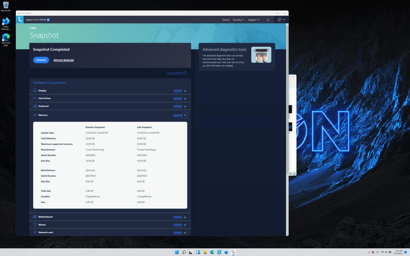Expand the Keyboard section chevron
The width and height of the screenshot is (410, 256).
185,106
